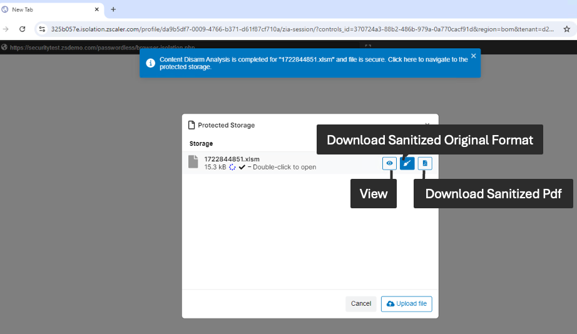Open protected storage from the notification message

point(307,63)
